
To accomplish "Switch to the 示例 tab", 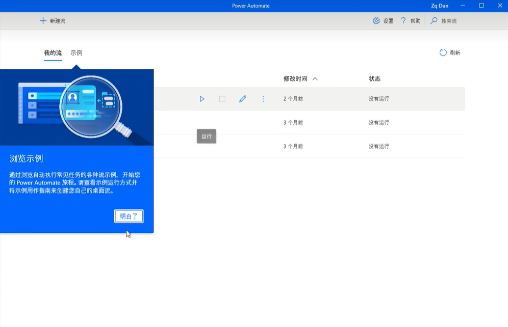I will tap(76, 53).
